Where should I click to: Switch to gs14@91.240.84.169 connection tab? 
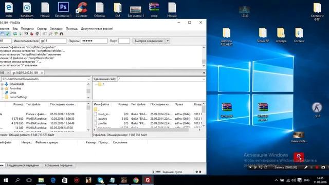point(25,73)
